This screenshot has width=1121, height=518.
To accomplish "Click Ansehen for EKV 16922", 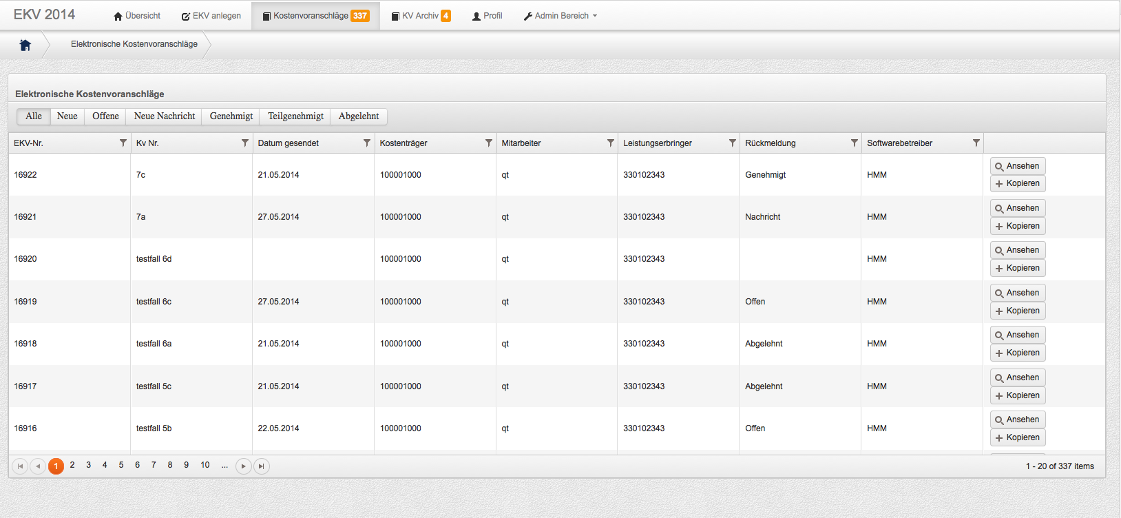I will coord(1018,166).
